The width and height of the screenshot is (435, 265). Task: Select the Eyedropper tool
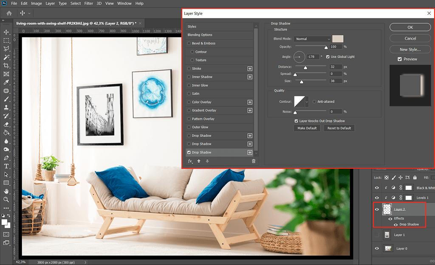pos(6,82)
